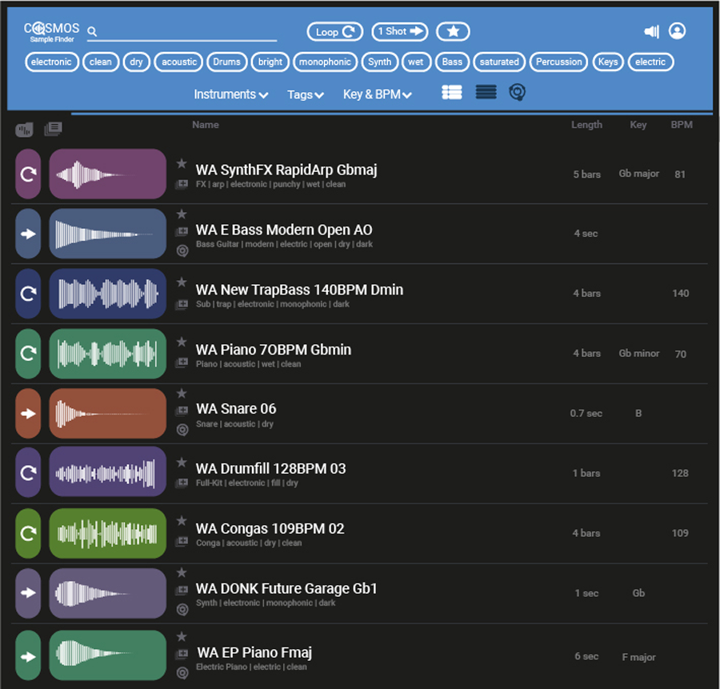Select the saturated tag chip

pos(499,62)
